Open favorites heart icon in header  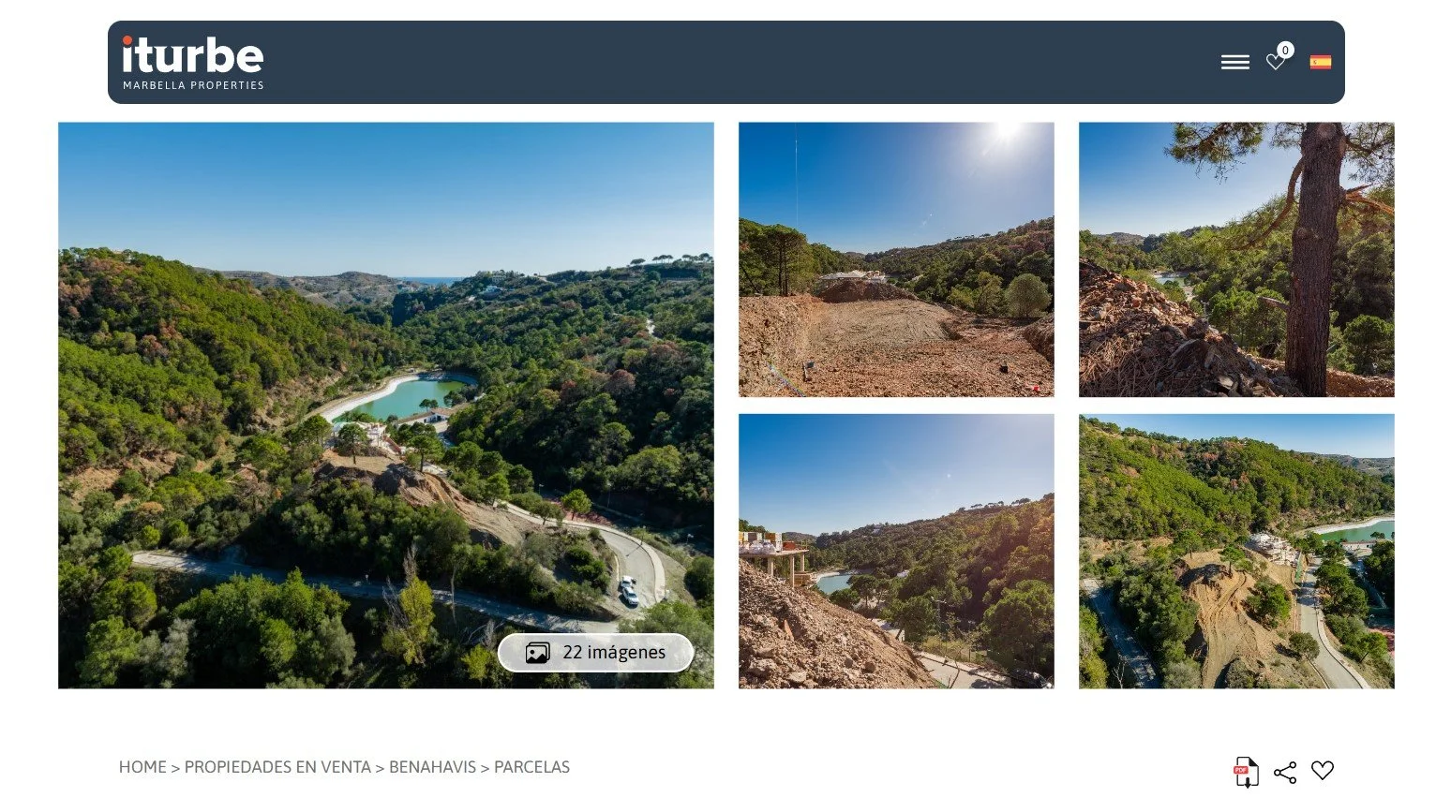click(x=1275, y=62)
